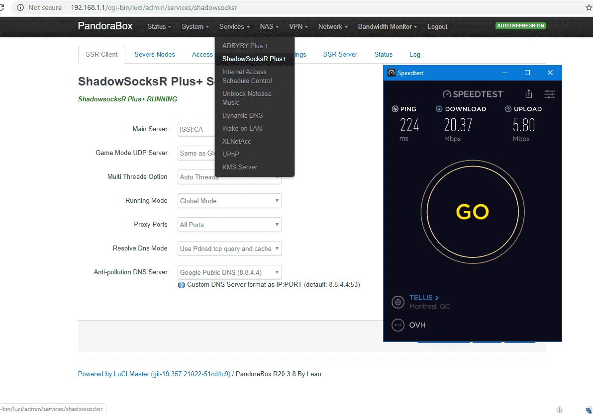Select UPnP menu entry
Viewport: 593px width, 414px height.
pyautogui.click(x=255, y=154)
